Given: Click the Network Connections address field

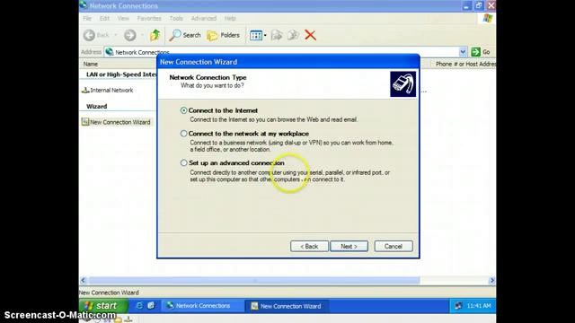Looking at the screenshot, I should pyautogui.click(x=281, y=52).
